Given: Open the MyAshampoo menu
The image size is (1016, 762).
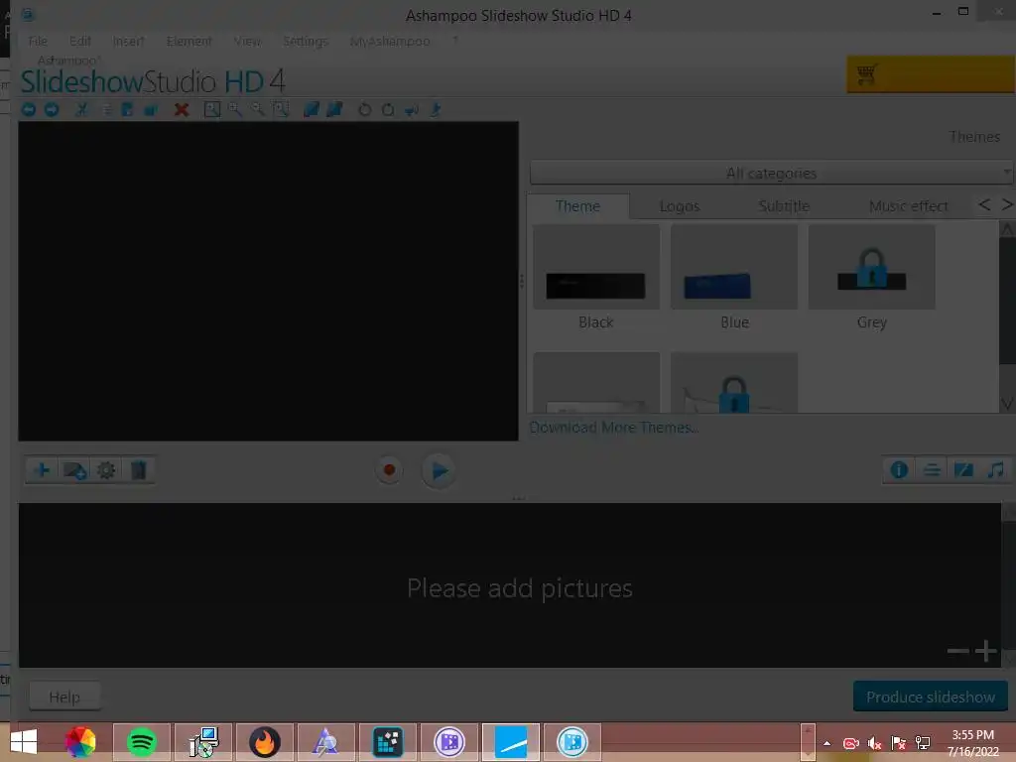Looking at the screenshot, I should 389,41.
